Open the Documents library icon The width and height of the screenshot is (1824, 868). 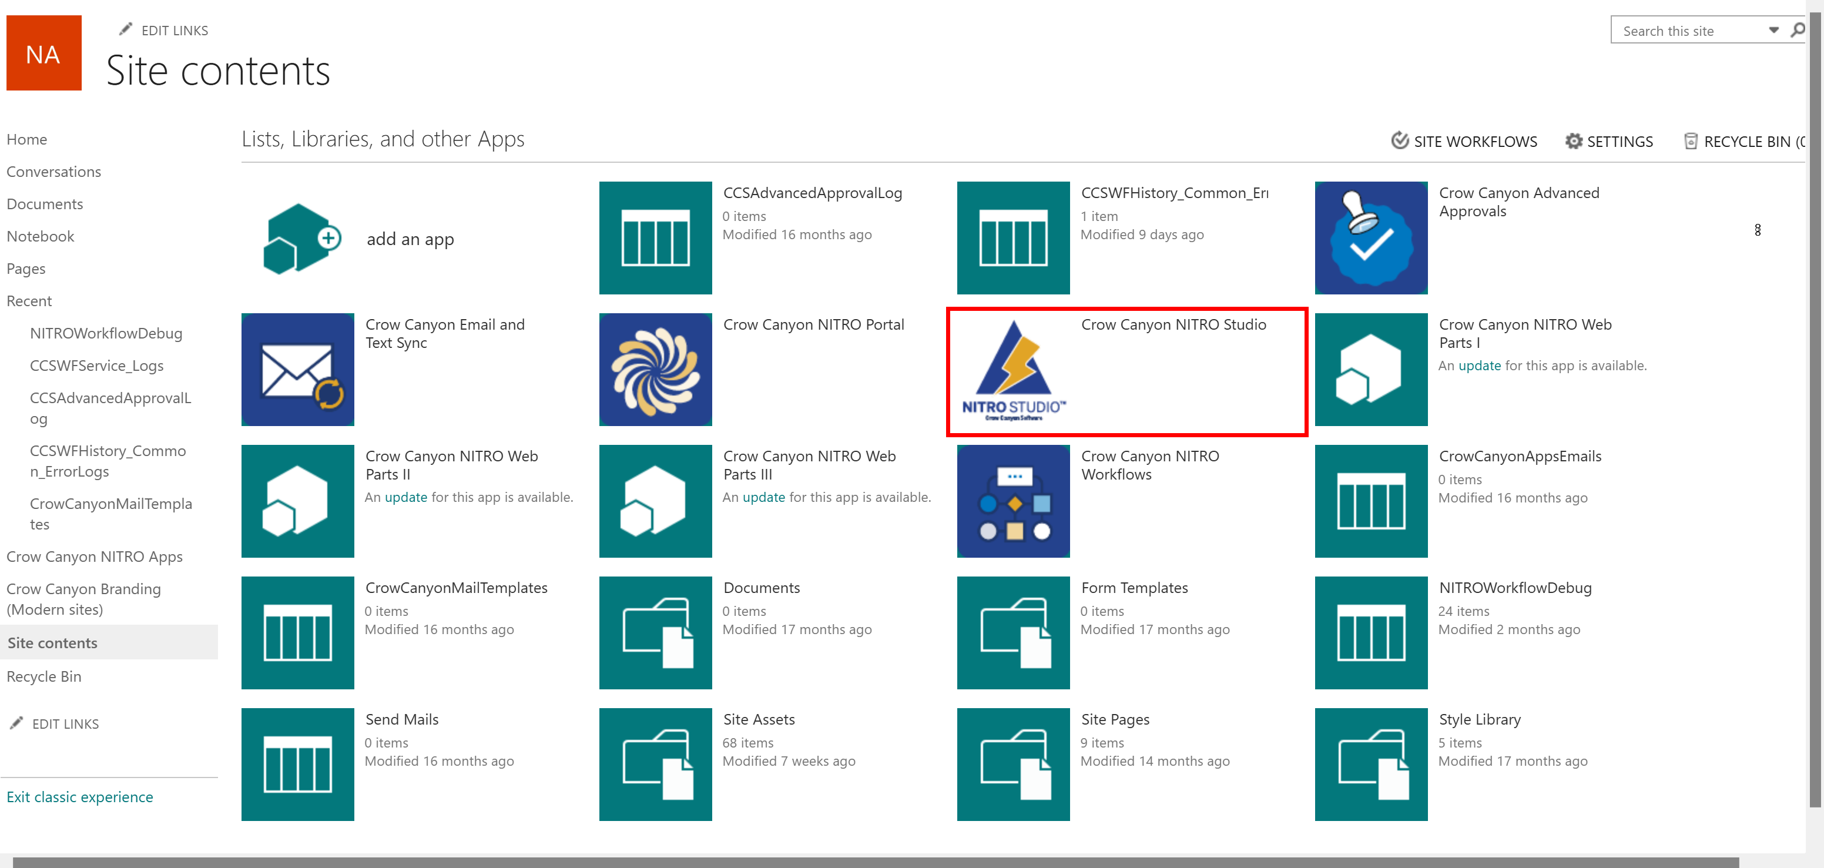(x=656, y=633)
